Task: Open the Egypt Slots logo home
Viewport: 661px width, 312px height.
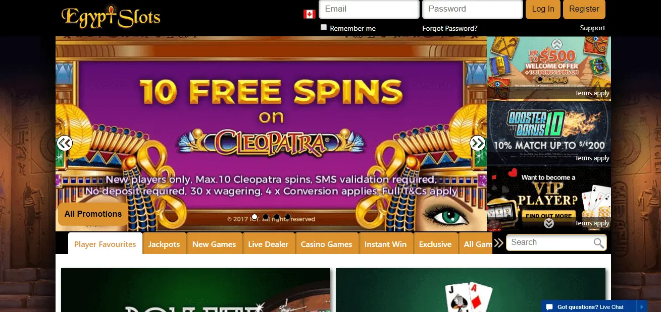Action: click(x=111, y=17)
